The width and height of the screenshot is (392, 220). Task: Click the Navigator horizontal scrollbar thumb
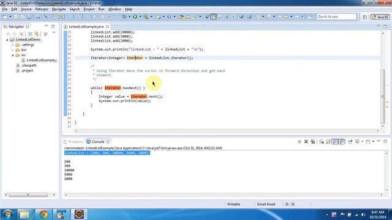(28, 195)
